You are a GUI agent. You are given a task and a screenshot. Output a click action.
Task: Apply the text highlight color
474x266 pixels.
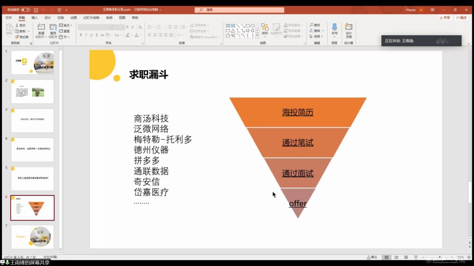(x=128, y=35)
